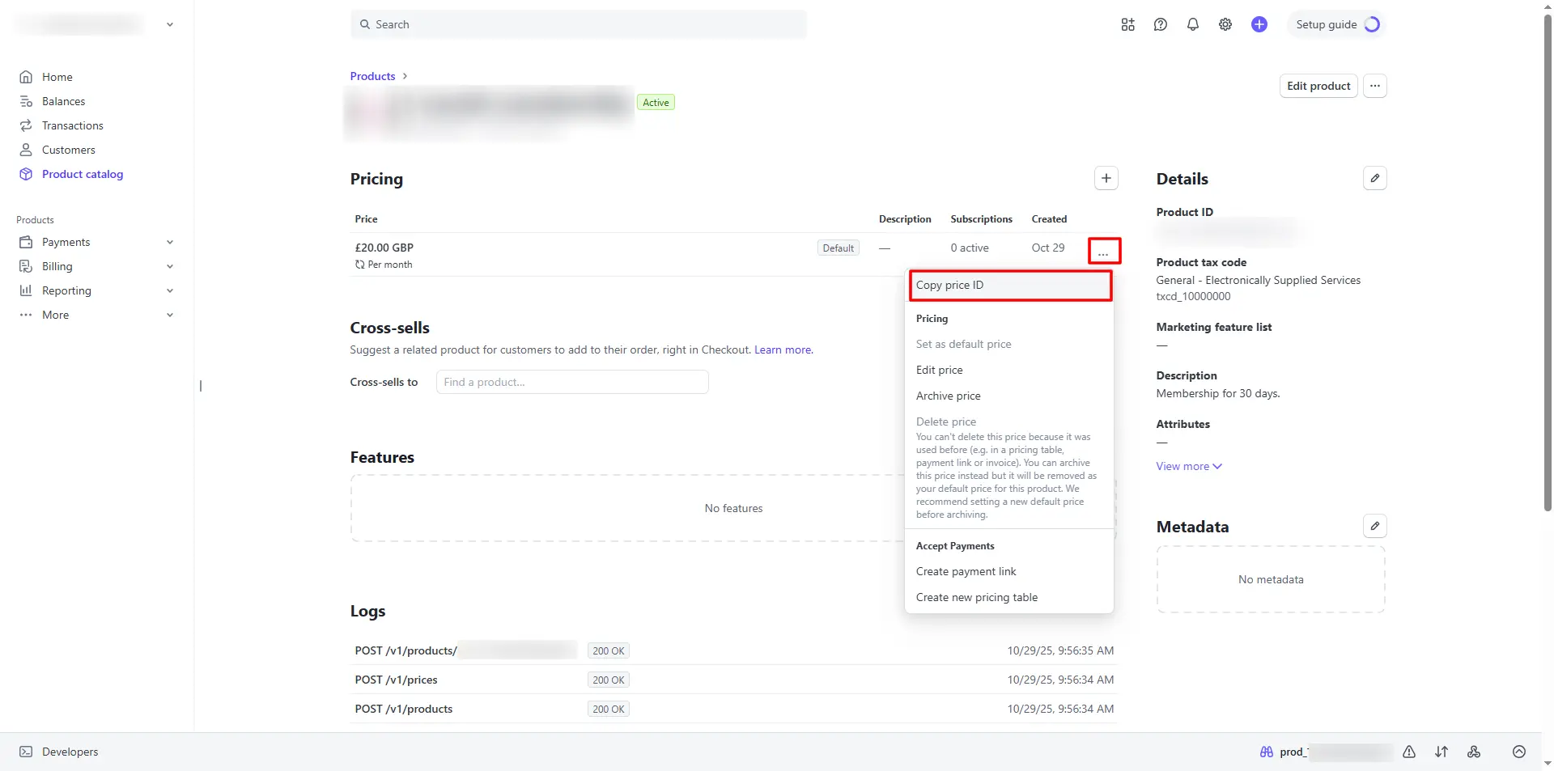
Task: Follow the Learn more link under Cross-sells
Action: tap(783, 349)
